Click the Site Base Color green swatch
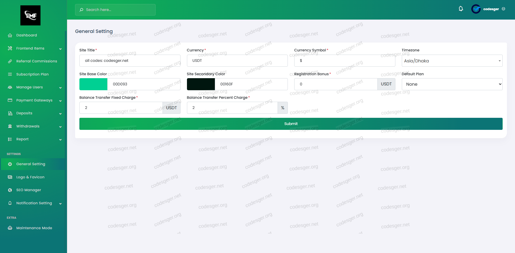The image size is (515, 253). [x=93, y=84]
